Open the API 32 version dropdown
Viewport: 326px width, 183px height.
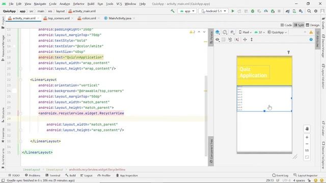[260, 32]
